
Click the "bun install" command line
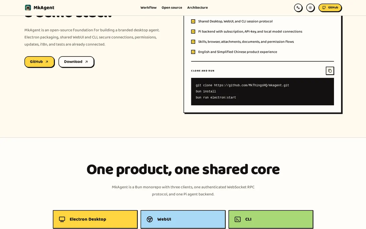coord(206,92)
